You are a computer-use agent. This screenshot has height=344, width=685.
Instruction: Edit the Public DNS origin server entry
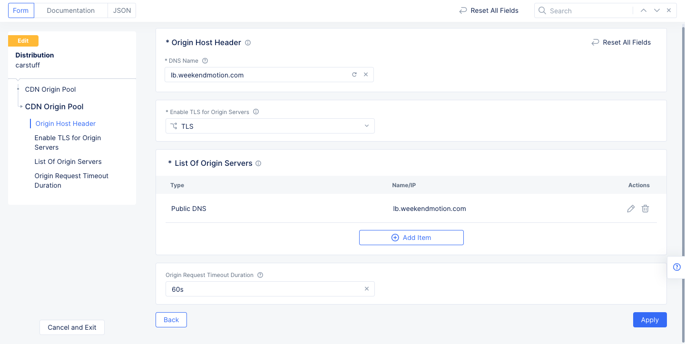coord(631,209)
